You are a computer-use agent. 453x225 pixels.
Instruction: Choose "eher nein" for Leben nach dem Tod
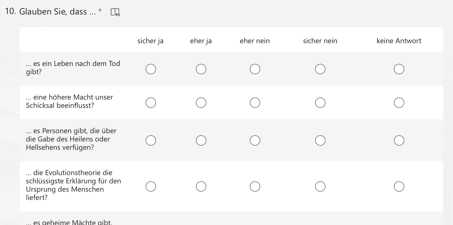point(255,69)
